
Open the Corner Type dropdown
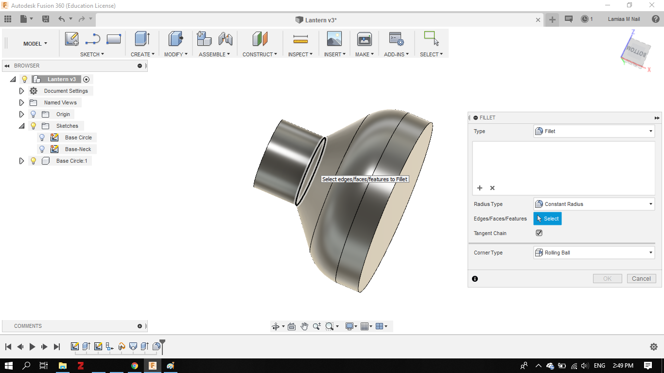594,253
